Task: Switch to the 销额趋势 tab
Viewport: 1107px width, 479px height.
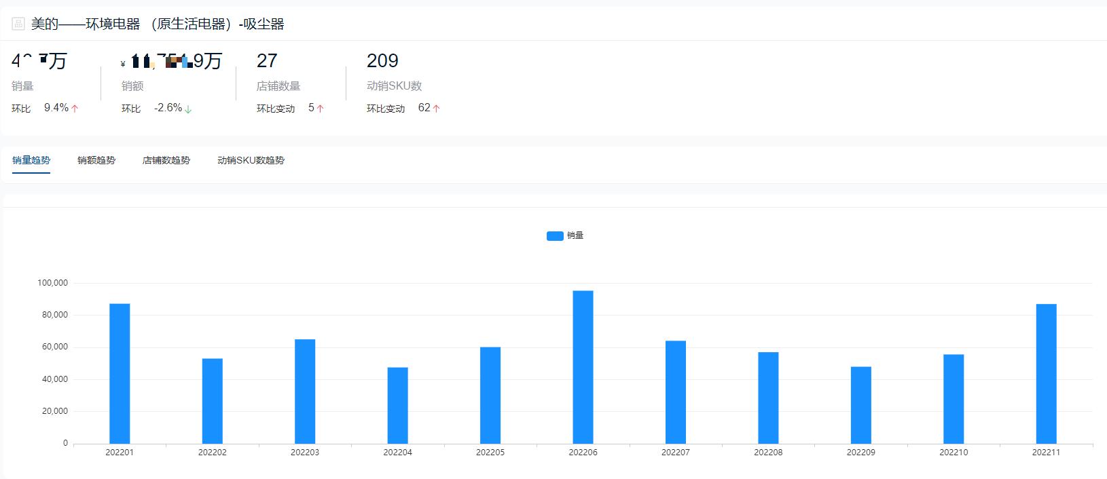Action: pos(96,160)
